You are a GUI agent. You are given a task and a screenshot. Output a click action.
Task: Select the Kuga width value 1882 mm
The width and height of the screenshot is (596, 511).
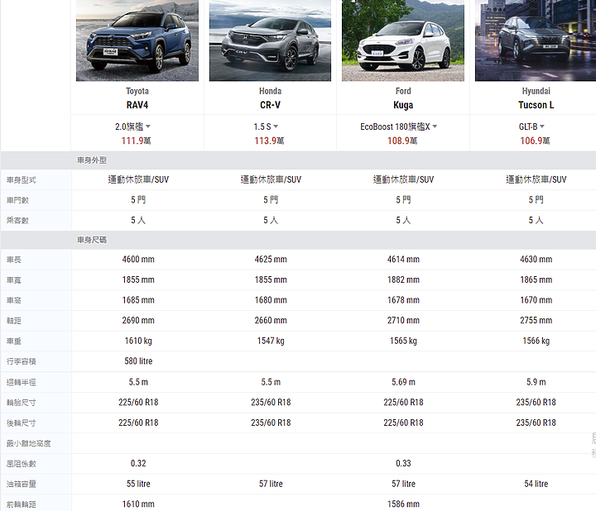click(403, 279)
